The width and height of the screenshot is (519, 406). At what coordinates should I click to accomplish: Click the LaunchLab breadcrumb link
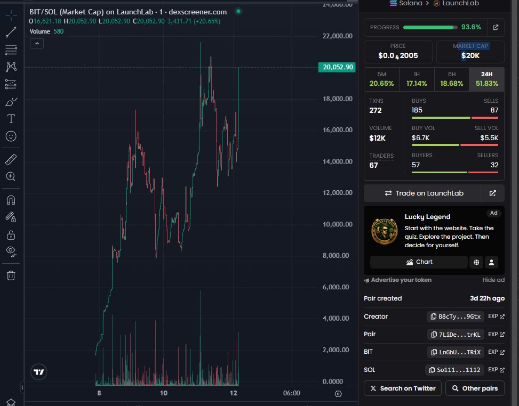pos(456,3)
